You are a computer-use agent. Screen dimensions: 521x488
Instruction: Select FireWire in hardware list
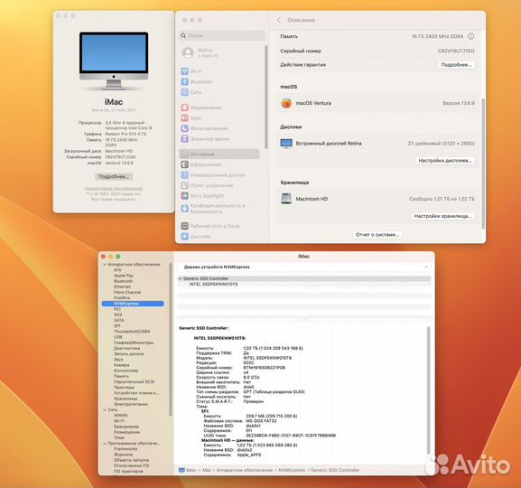click(122, 297)
